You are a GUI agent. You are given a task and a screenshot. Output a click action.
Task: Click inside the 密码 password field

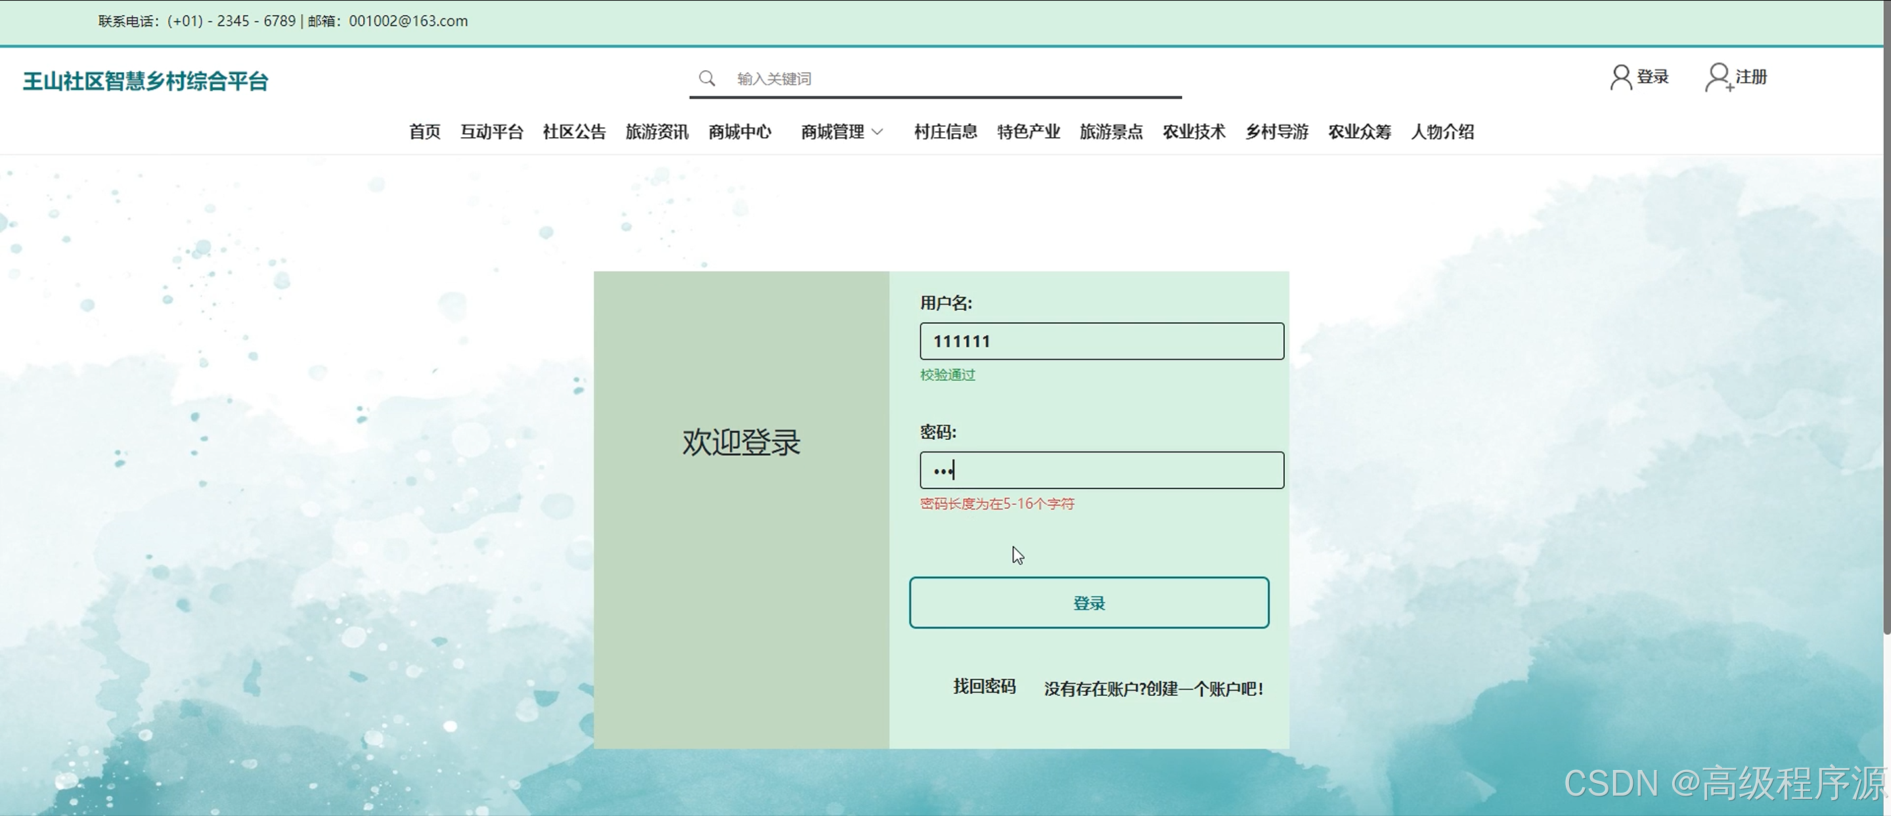coord(1101,471)
